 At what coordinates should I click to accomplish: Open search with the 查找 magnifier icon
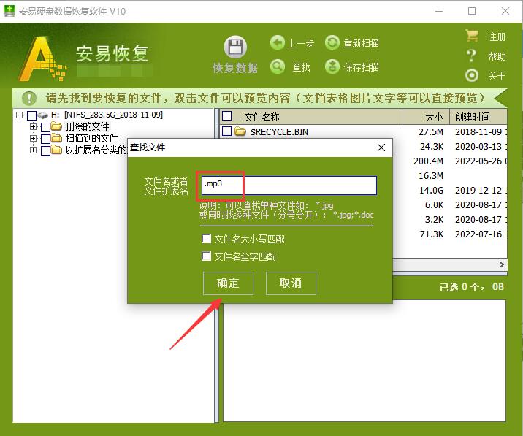[x=277, y=66]
